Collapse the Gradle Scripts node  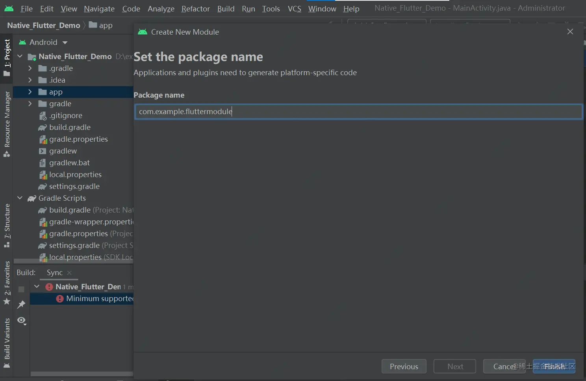[20, 198]
